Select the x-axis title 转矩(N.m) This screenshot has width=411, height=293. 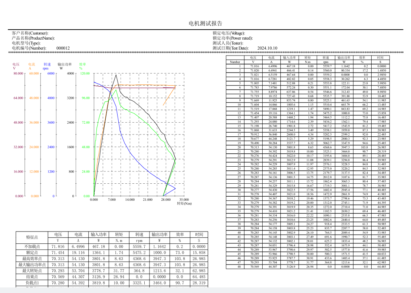(184, 204)
